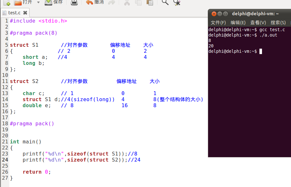This screenshot has width=291, height=187.
Task: Click the printf line for sizeof(struct S2)
Action: click(82, 160)
